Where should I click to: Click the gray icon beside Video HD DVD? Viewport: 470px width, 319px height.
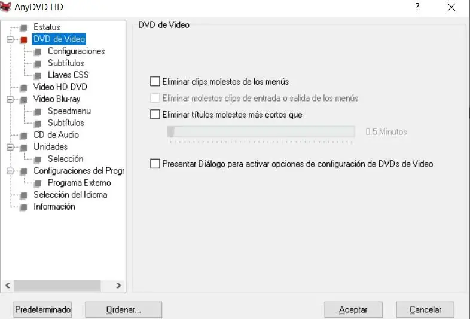pos(24,88)
